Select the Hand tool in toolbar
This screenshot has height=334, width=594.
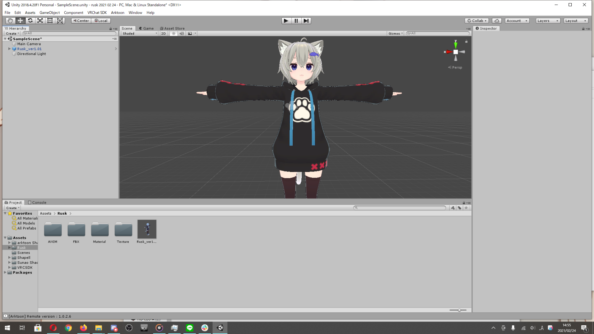click(10, 21)
